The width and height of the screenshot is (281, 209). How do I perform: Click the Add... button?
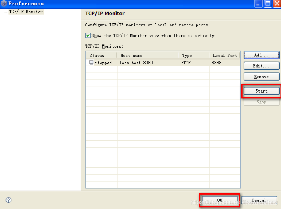(261, 55)
